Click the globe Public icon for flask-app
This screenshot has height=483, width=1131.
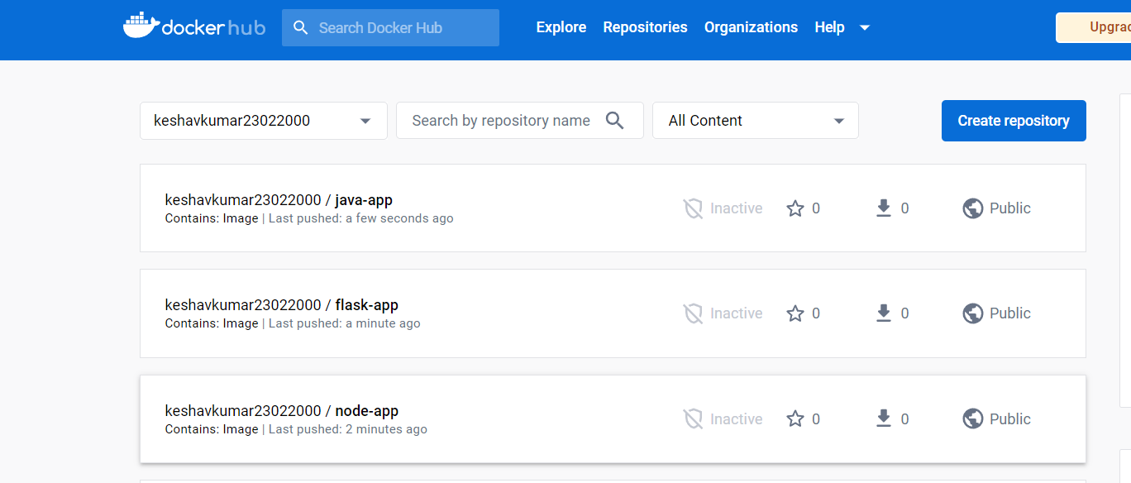click(973, 313)
